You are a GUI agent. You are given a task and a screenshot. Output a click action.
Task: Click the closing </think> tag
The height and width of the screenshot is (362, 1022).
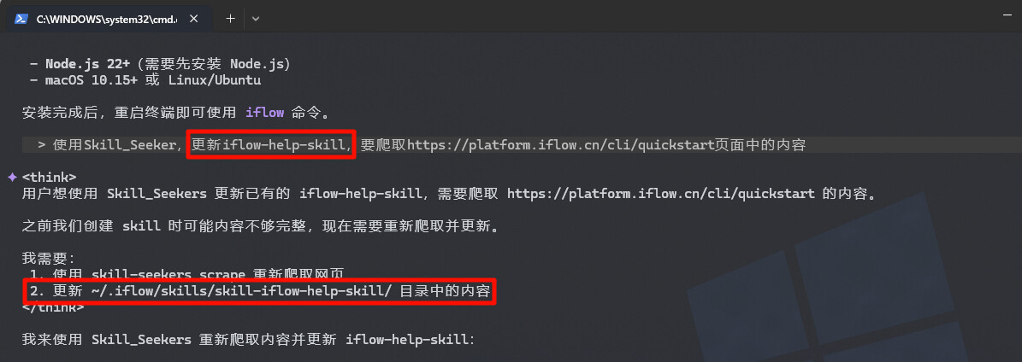click(53, 307)
